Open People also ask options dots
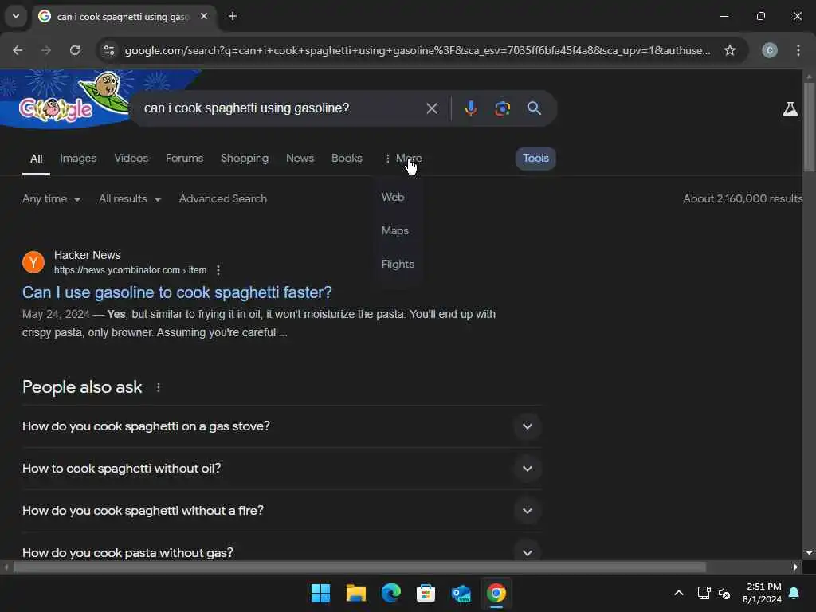 [159, 387]
